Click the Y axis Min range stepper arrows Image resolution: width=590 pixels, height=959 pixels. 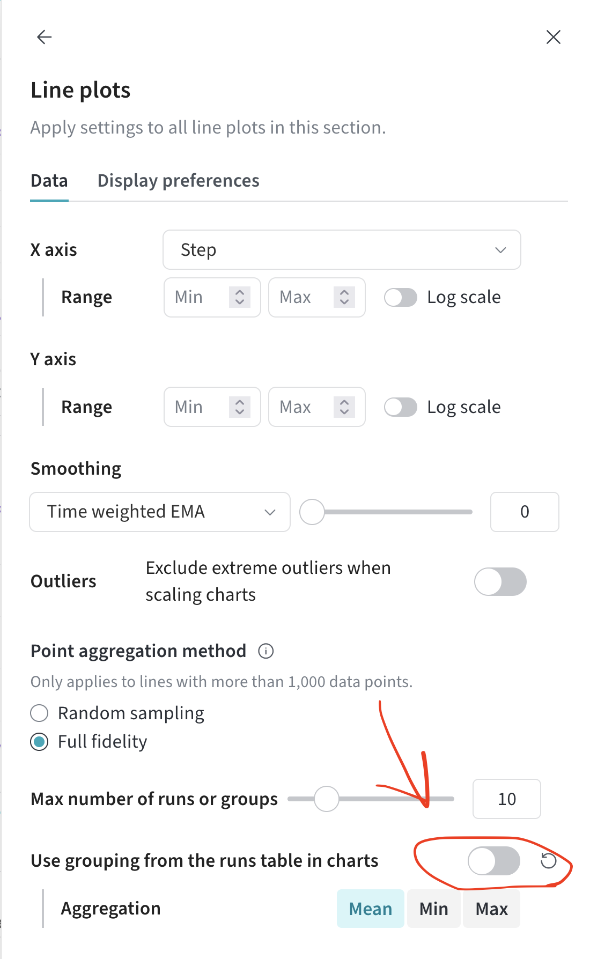(x=239, y=407)
